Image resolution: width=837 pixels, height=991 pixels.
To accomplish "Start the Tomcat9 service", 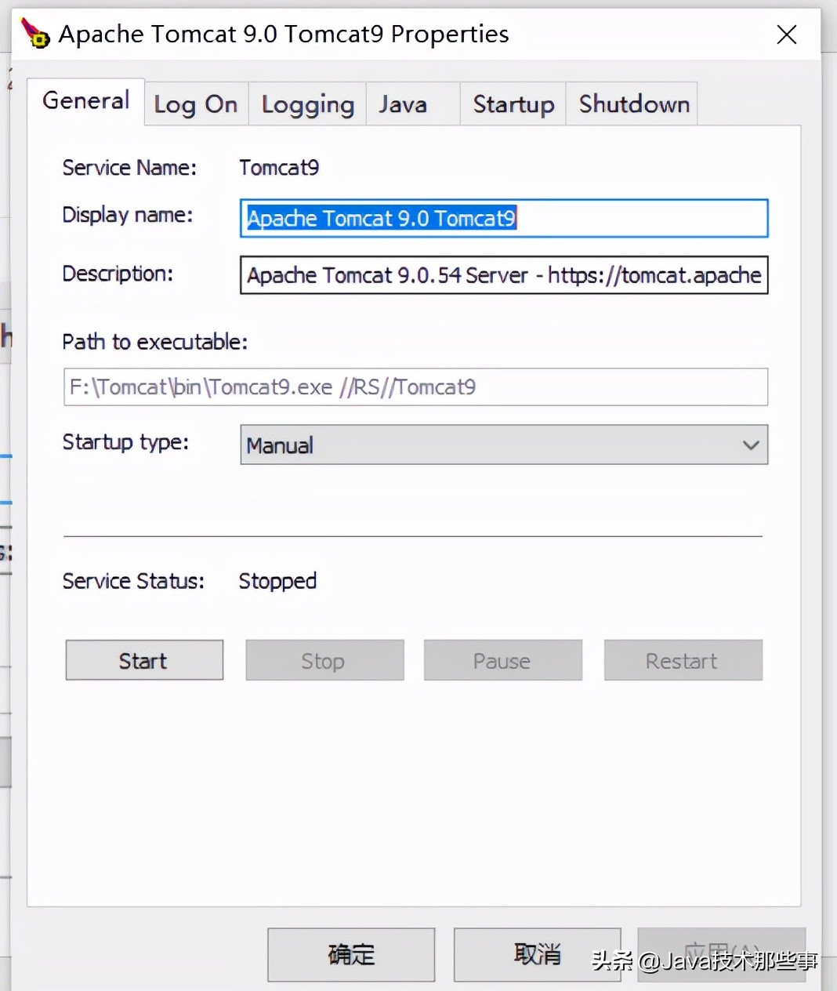I will [144, 661].
